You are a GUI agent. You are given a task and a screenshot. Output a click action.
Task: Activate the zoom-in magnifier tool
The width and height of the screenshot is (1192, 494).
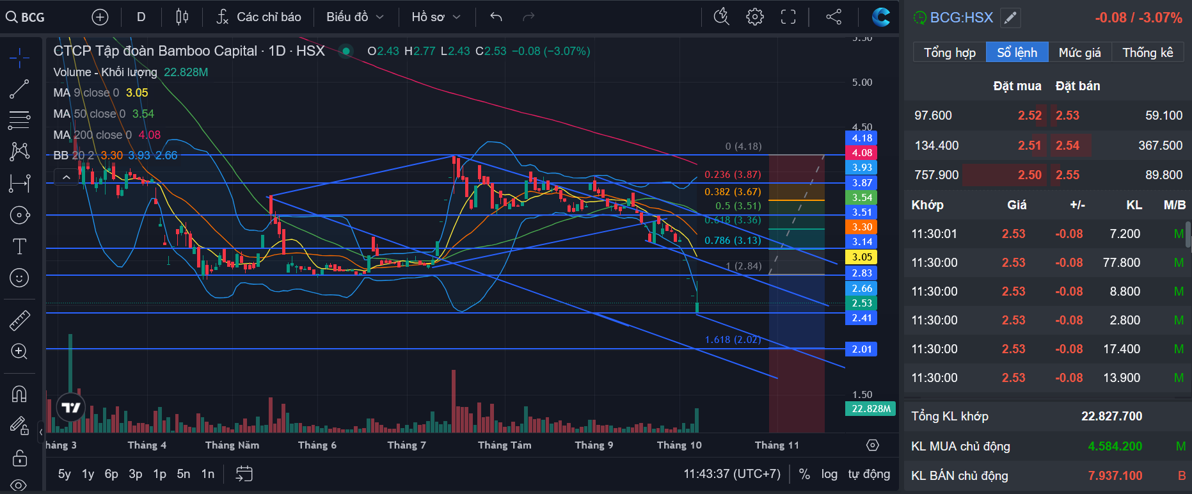[x=19, y=351]
